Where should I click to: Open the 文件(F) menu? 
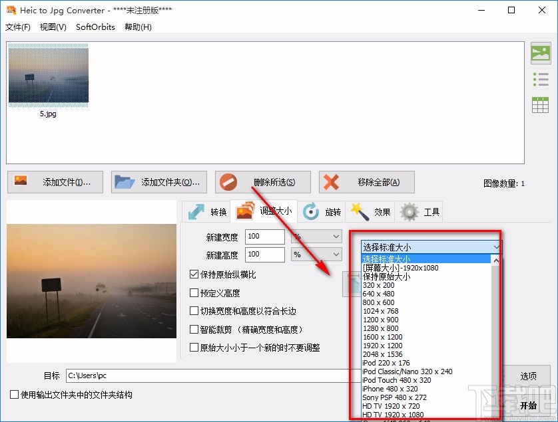pyautogui.click(x=18, y=27)
